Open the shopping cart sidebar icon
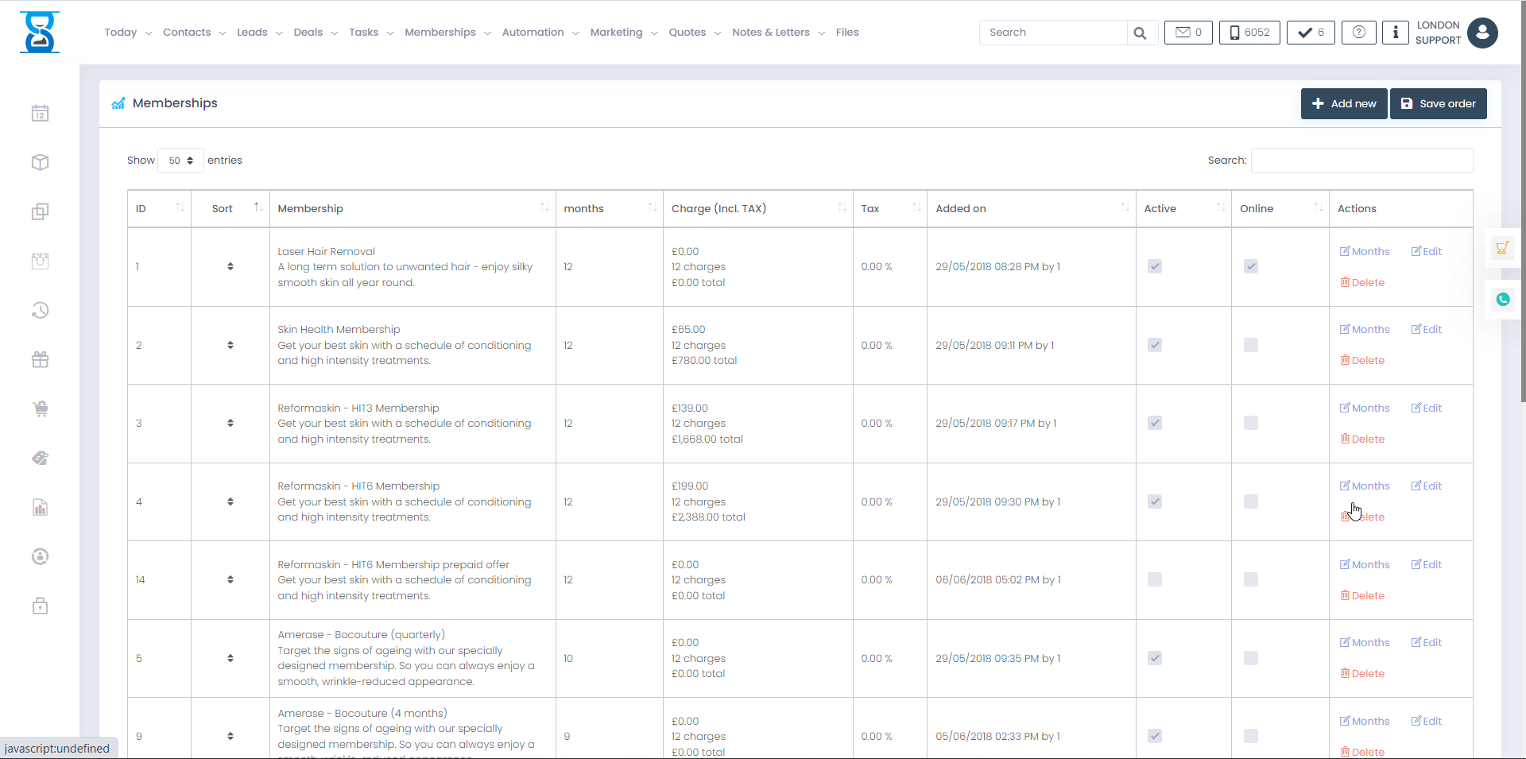This screenshot has height=759, width=1526. (x=40, y=409)
